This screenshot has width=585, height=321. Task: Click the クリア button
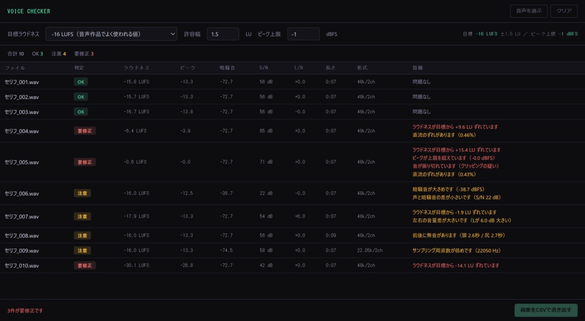(564, 11)
